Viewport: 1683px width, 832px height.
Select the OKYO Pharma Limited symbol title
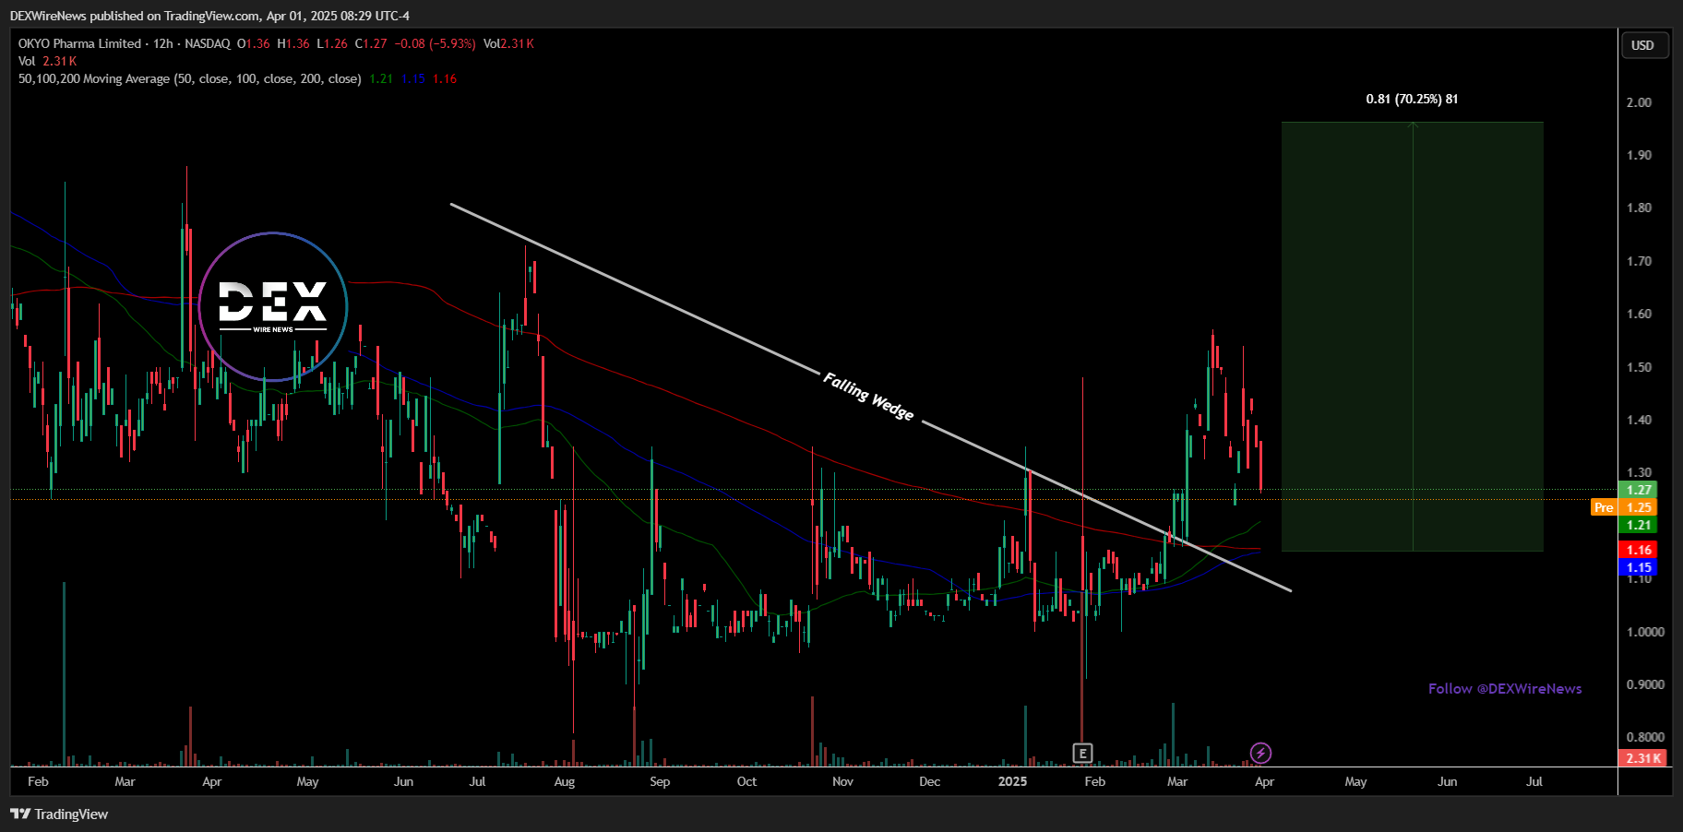point(79,43)
